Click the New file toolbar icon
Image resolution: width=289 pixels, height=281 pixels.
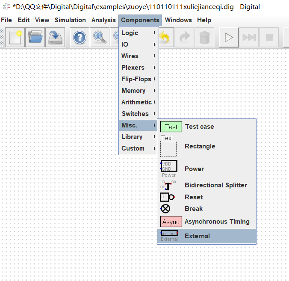click(15, 38)
